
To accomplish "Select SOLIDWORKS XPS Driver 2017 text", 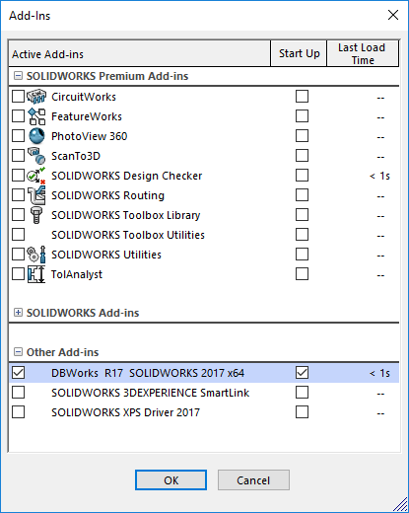I will [x=125, y=412].
